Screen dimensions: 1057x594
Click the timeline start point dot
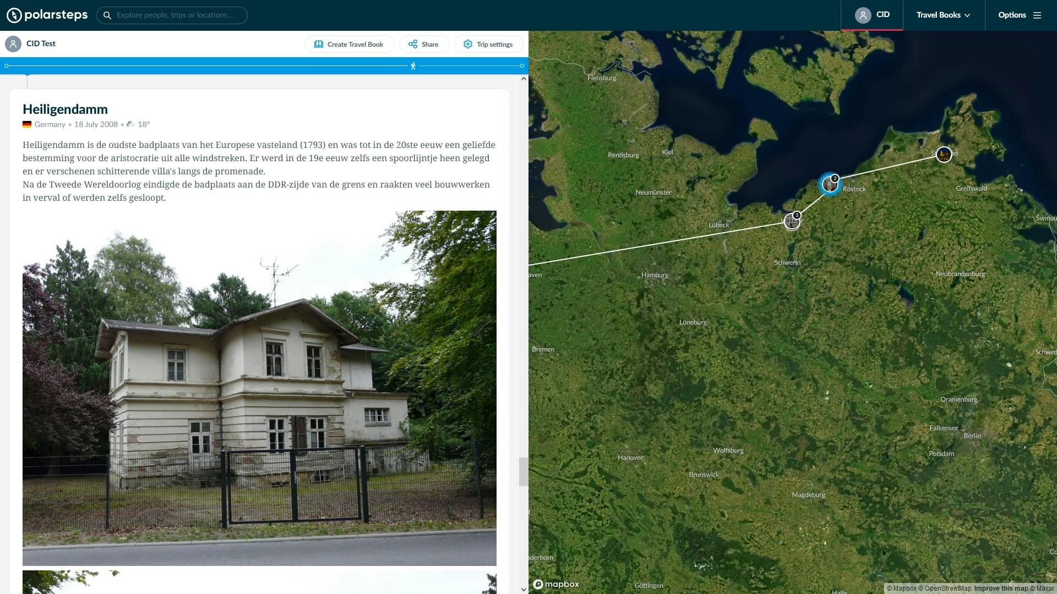pyautogui.click(x=7, y=66)
